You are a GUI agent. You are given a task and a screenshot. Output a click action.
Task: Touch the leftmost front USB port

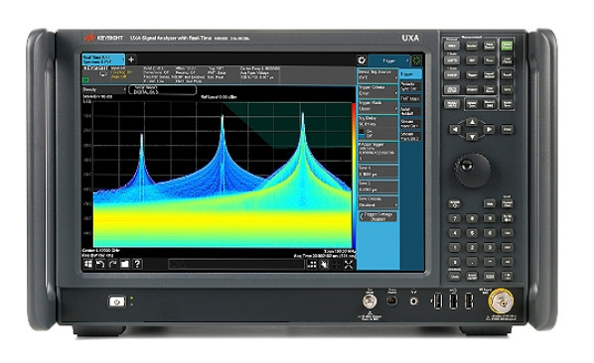pyautogui.click(x=437, y=302)
